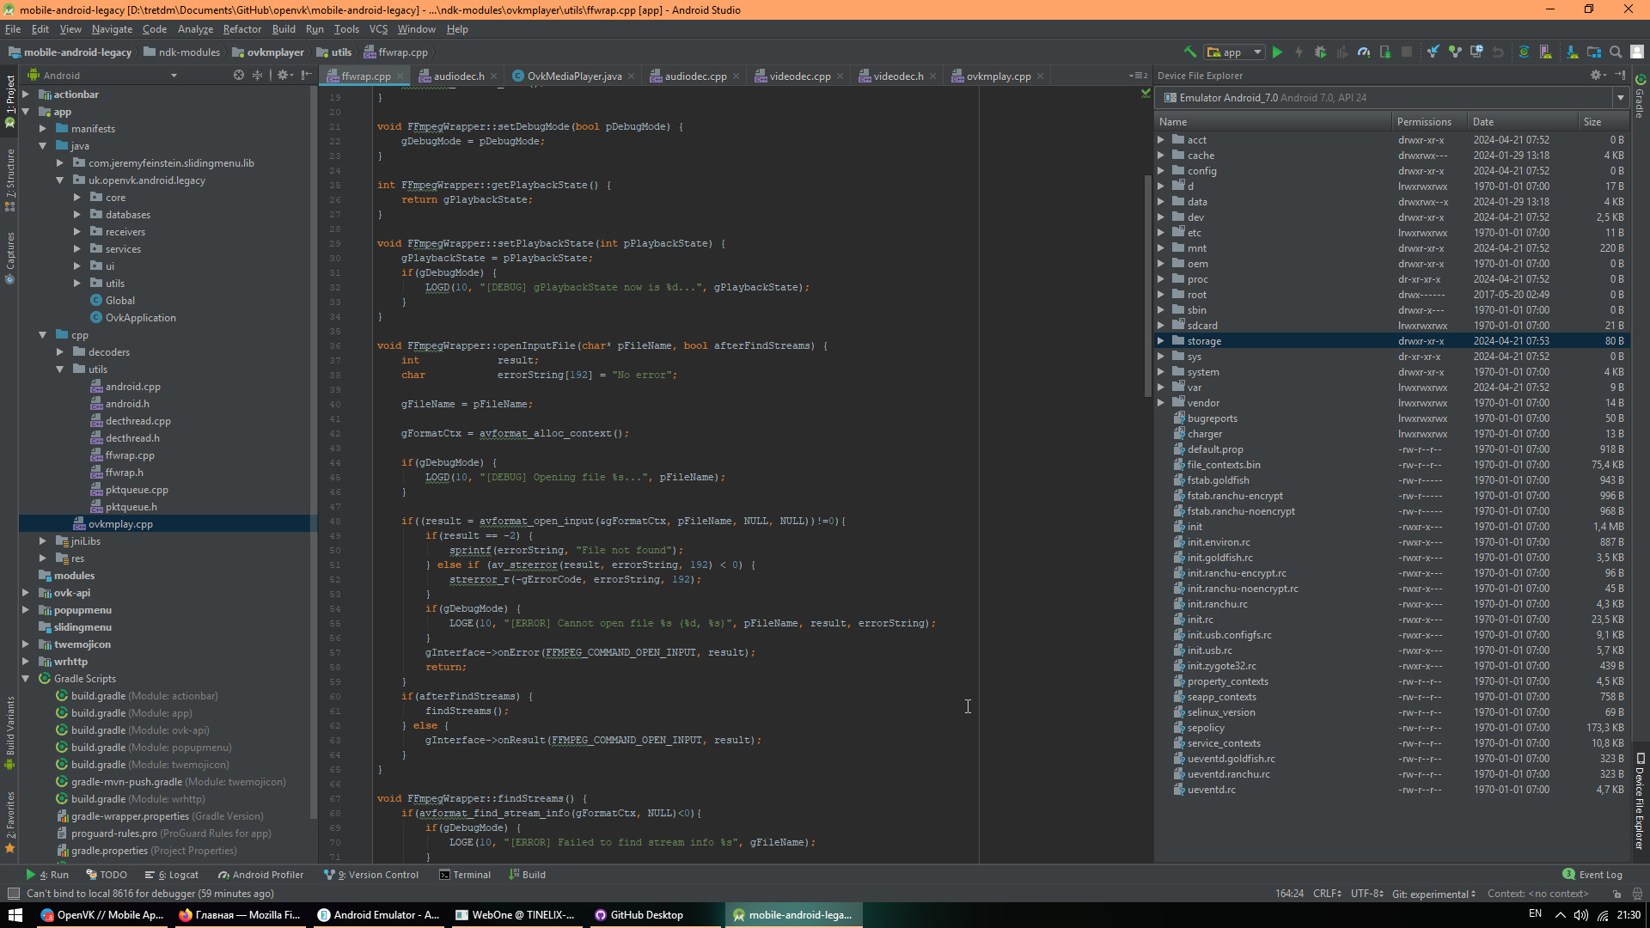1650x928 pixels.
Task: Open the app run configuration dropdown
Action: tap(1234, 52)
